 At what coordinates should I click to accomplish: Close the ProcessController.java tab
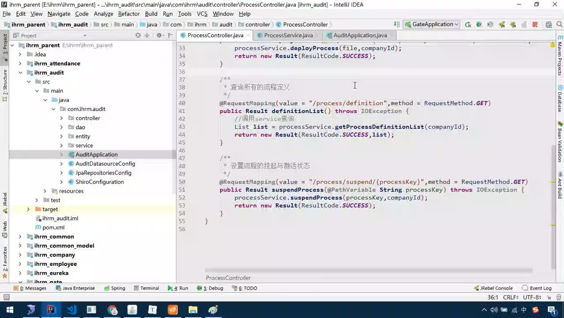click(x=248, y=35)
